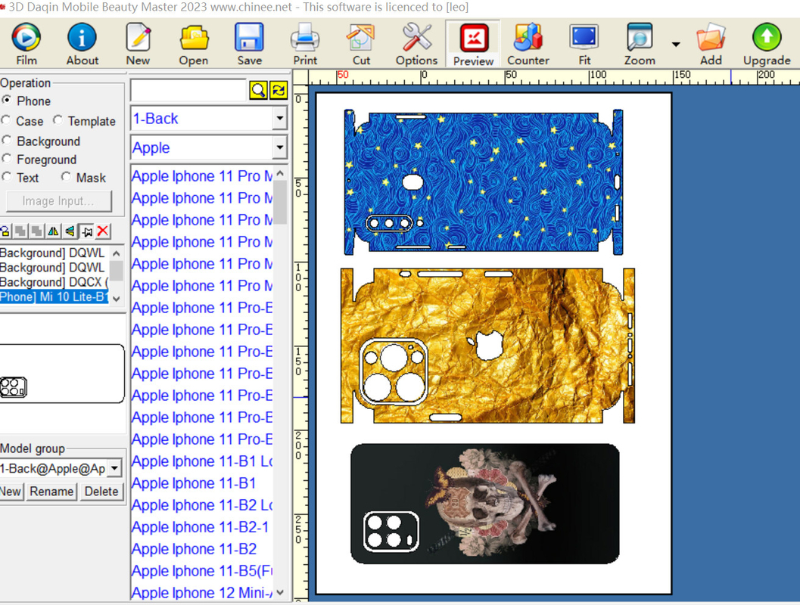The height and width of the screenshot is (605, 800).
Task: Click the Film toolbar icon
Action: 26,44
